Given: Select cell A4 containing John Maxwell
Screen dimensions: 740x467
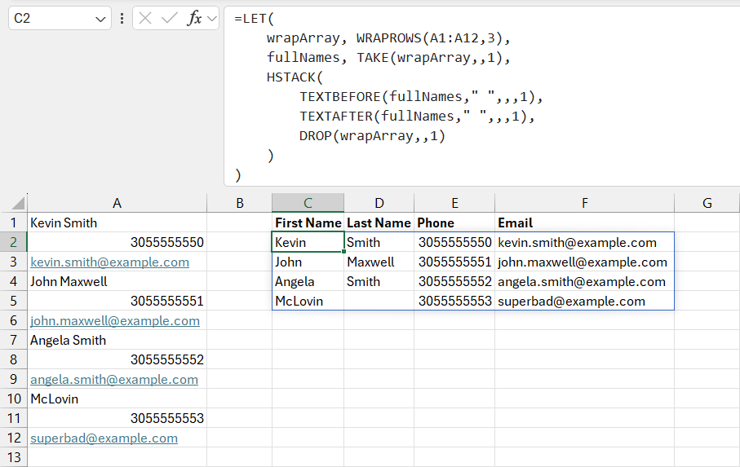Looking at the screenshot, I should click(117, 281).
